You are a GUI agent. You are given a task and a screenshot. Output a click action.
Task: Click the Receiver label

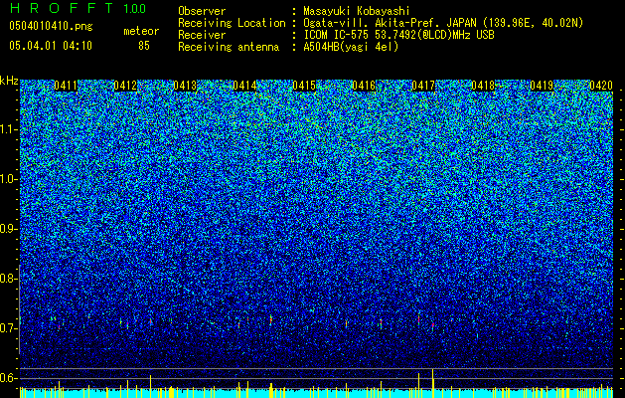click(202, 35)
